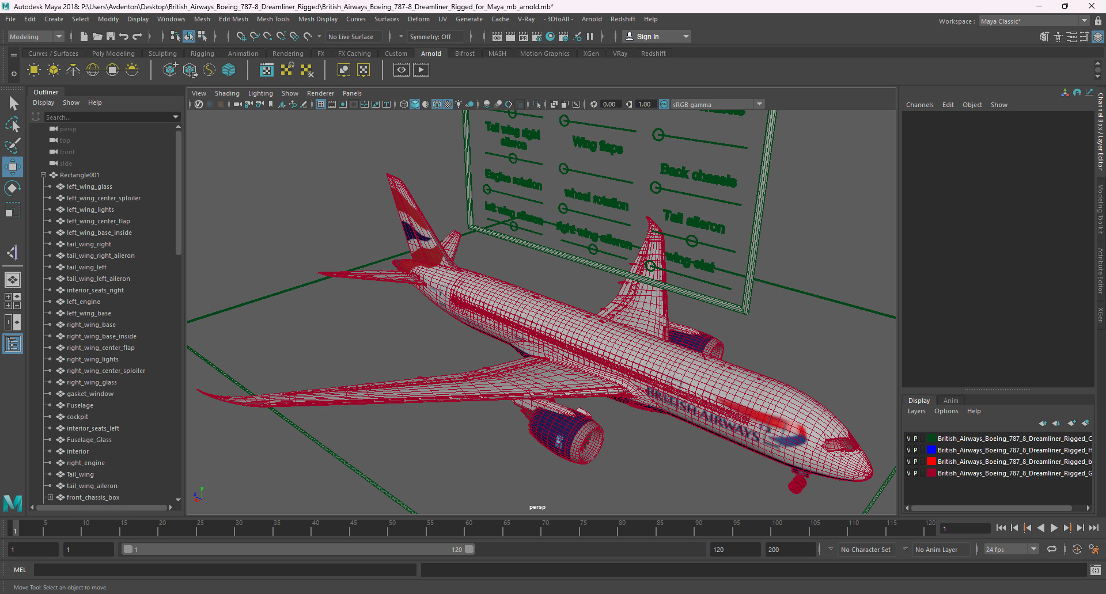The image size is (1106, 594).
Task: Create Arnold physical sky from shelf
Action: click(x=132, y=70)
